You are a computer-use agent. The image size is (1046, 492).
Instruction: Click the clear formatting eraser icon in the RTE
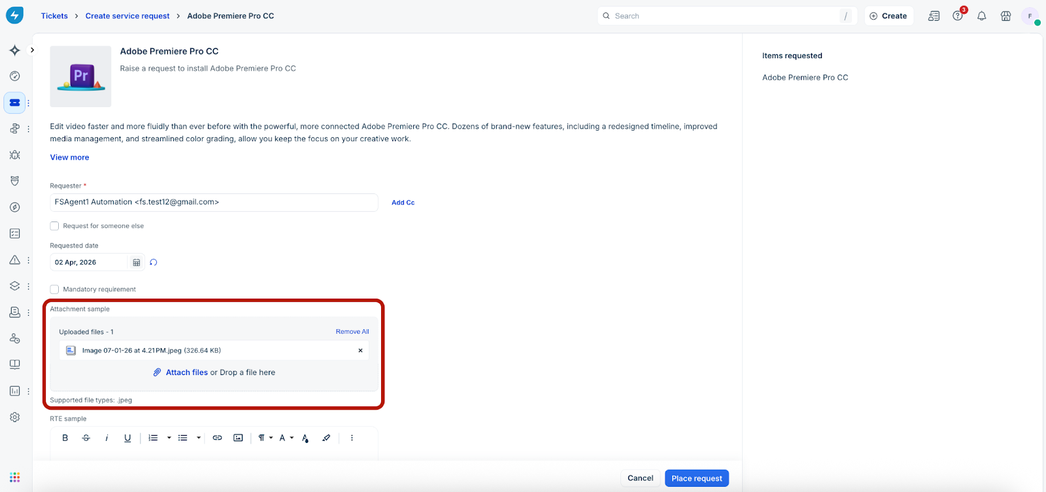coord(326,438)
